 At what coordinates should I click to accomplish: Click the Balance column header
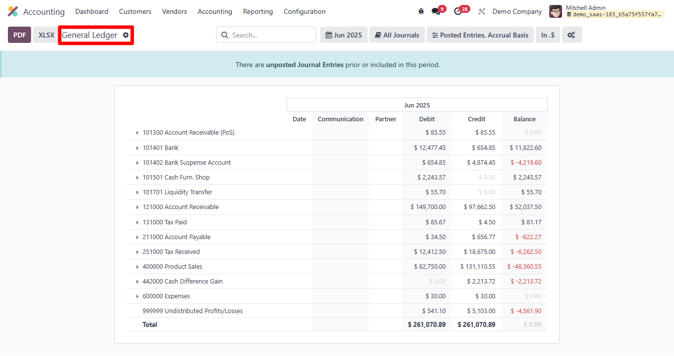coord(524,119)
